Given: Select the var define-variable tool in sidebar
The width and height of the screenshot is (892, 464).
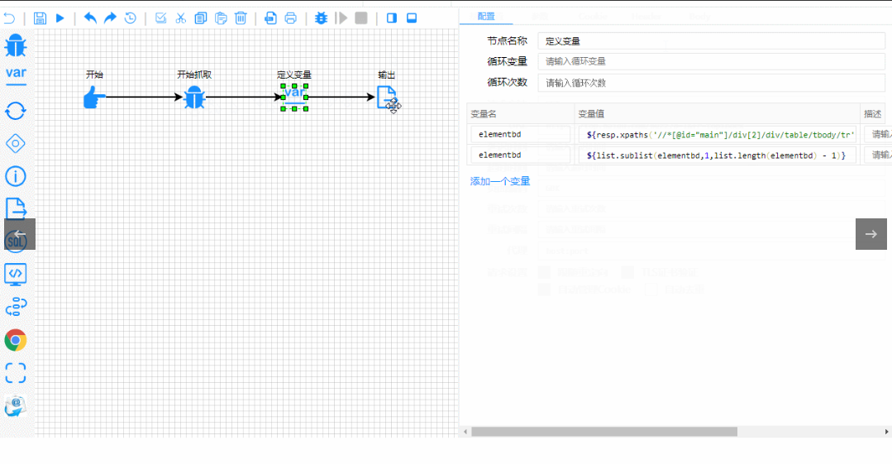Looking at the screenshot, I should 16,75.
